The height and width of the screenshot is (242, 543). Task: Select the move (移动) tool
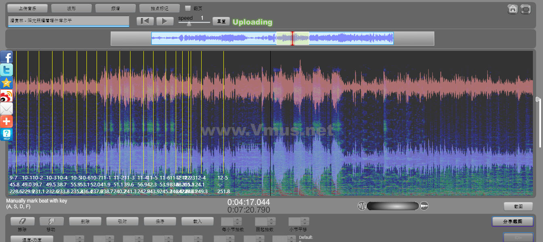[x=51, y=221]
